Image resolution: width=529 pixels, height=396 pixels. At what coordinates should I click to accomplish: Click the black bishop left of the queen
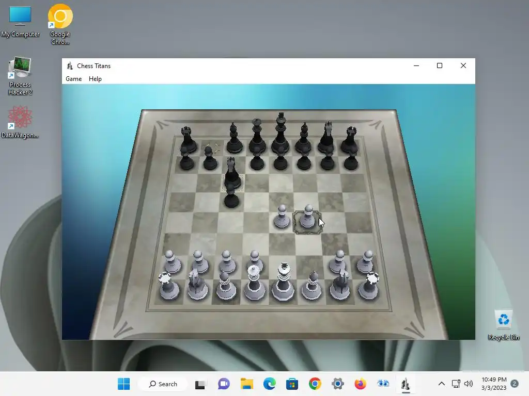234,139
